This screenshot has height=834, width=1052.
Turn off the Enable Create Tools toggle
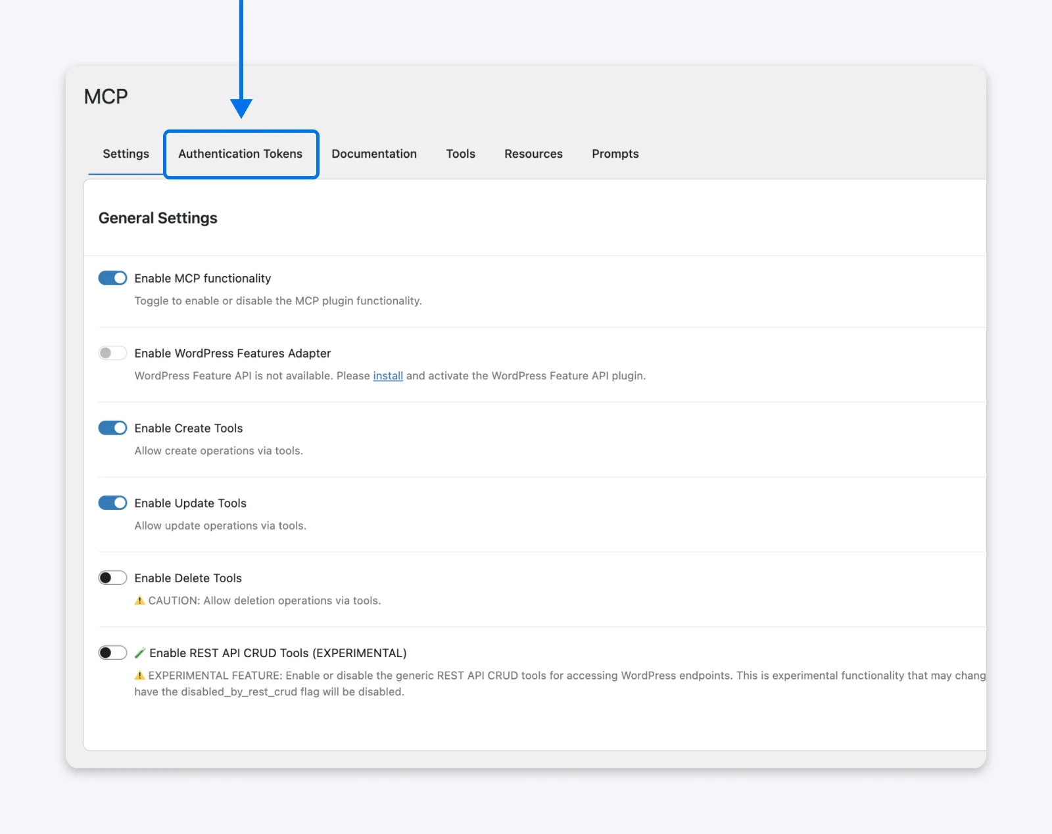point(112,428)
